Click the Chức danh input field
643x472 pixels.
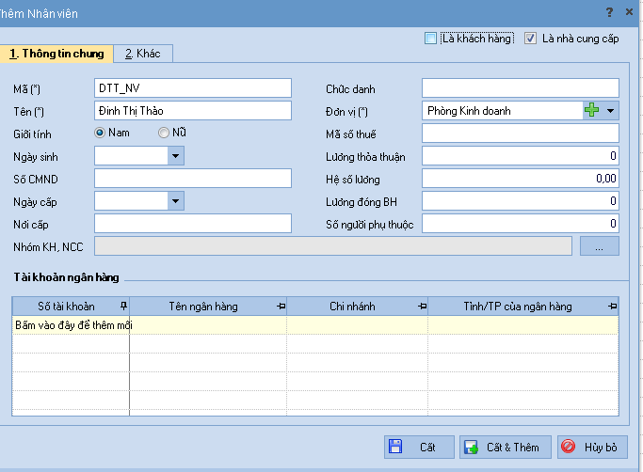521,88
